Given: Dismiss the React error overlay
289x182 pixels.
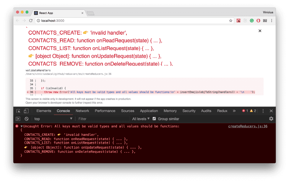Looking at the screenshot, I should 259,31.
